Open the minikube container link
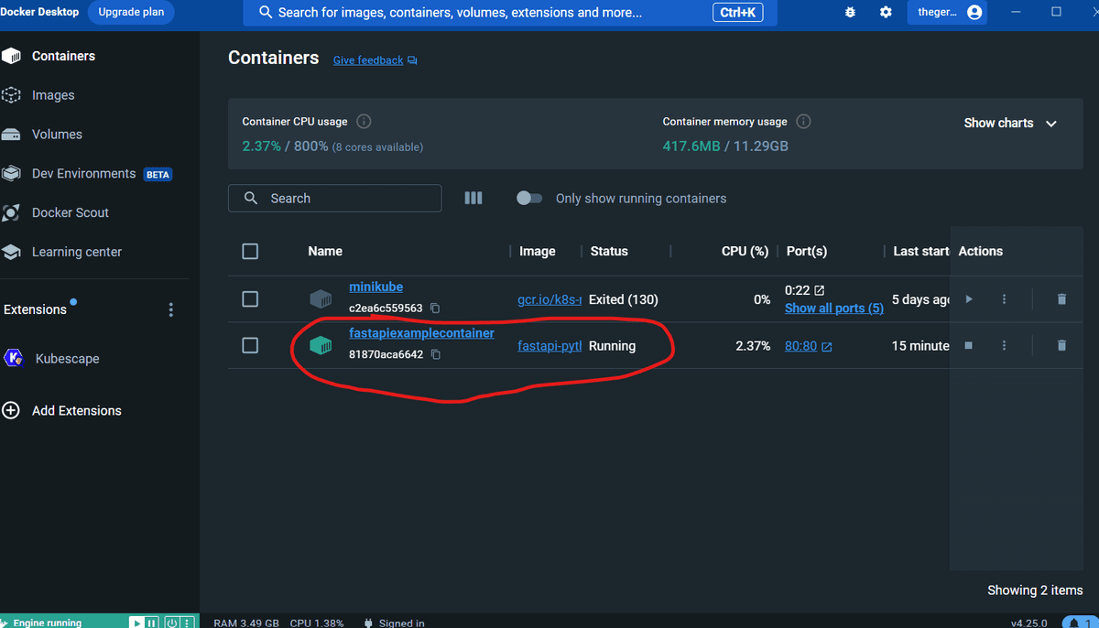The height and width of the screenshot is (628, 1099). click(x=375, y=287)
